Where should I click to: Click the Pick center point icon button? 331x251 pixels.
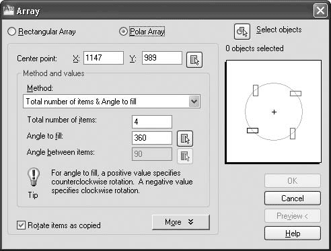pyautogui.click(x=194, y=60)
